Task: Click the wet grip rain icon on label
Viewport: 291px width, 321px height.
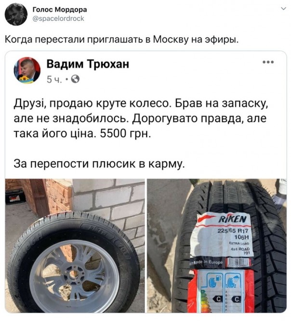Action: point(232,282)
